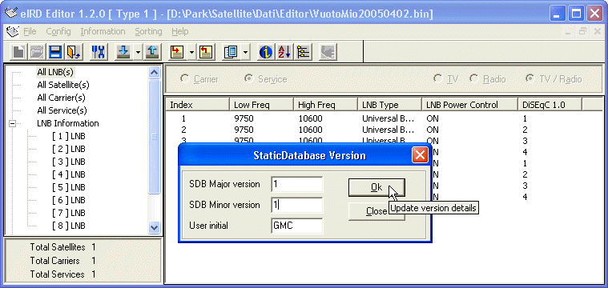Click the export red arrow sheet icon

207,52
